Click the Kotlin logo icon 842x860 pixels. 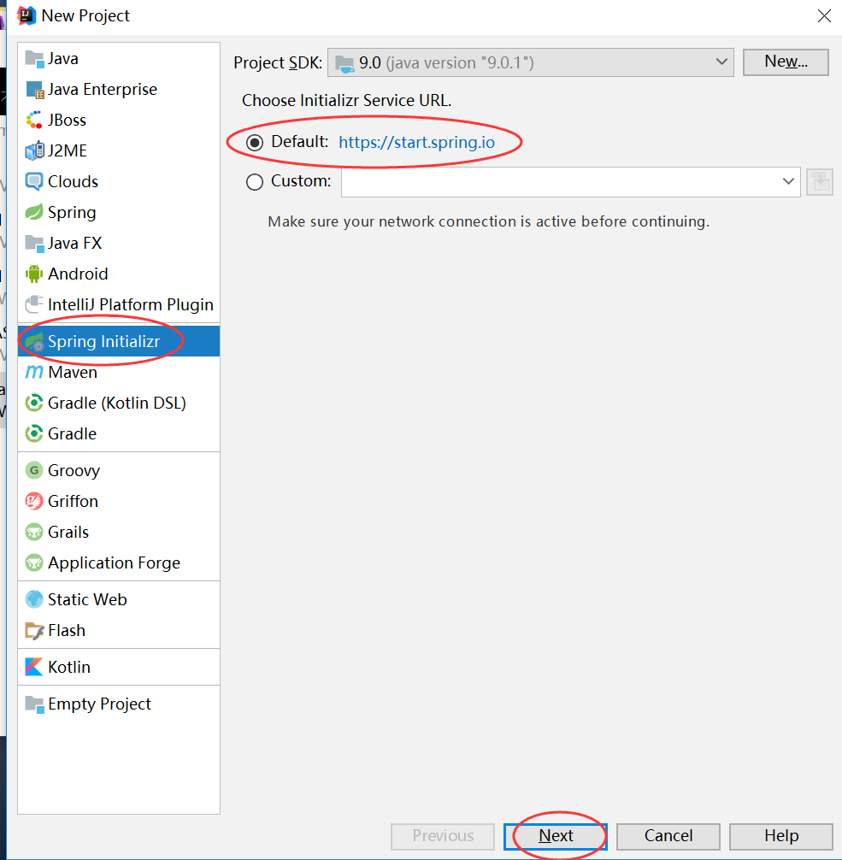(x=34, y=667)
